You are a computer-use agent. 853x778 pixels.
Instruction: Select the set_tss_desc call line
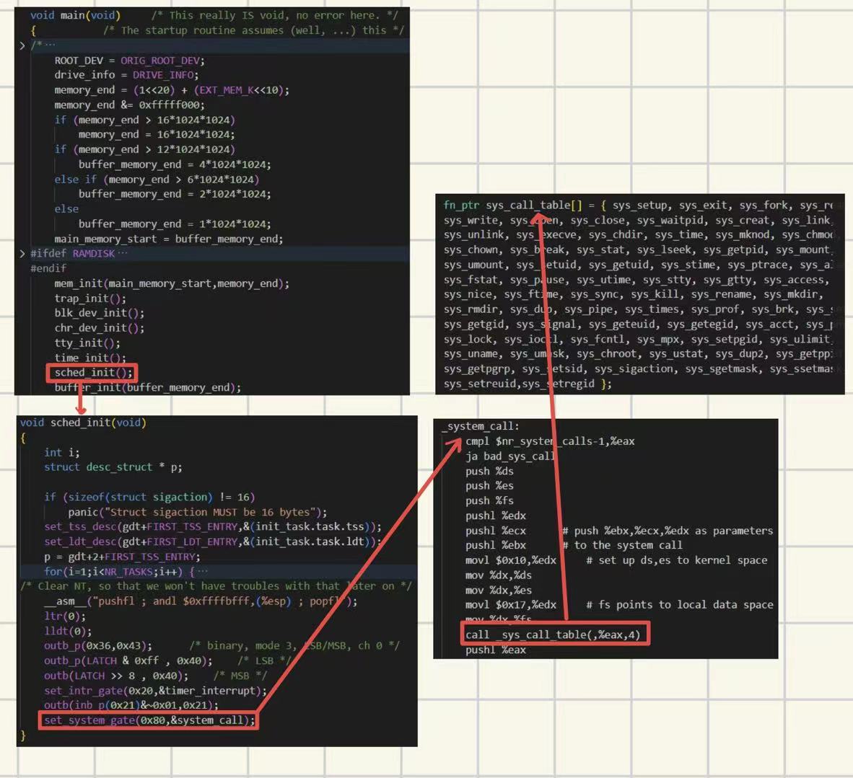213,527
